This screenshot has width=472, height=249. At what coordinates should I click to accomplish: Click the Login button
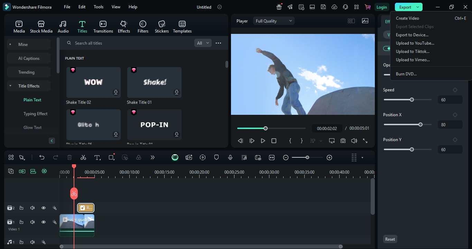pyautogui.click(x=381, y=7)
